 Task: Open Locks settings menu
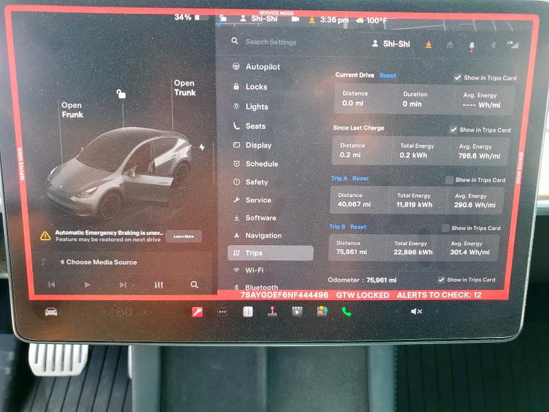pyautogui.click(x=250, y=87)
